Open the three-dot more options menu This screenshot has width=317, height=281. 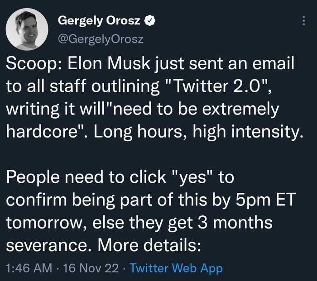[x=303, y=21]
